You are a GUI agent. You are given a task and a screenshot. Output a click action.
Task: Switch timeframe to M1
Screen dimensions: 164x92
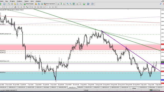[x=32, y=7]
